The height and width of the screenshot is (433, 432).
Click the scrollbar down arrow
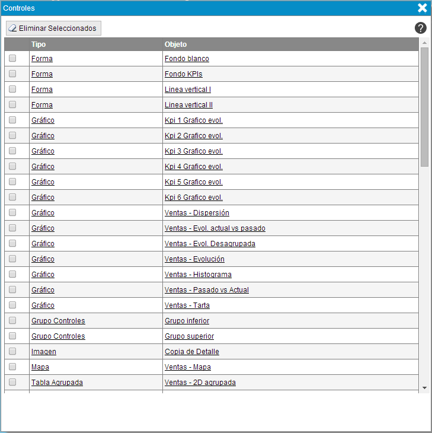(424, 387)
